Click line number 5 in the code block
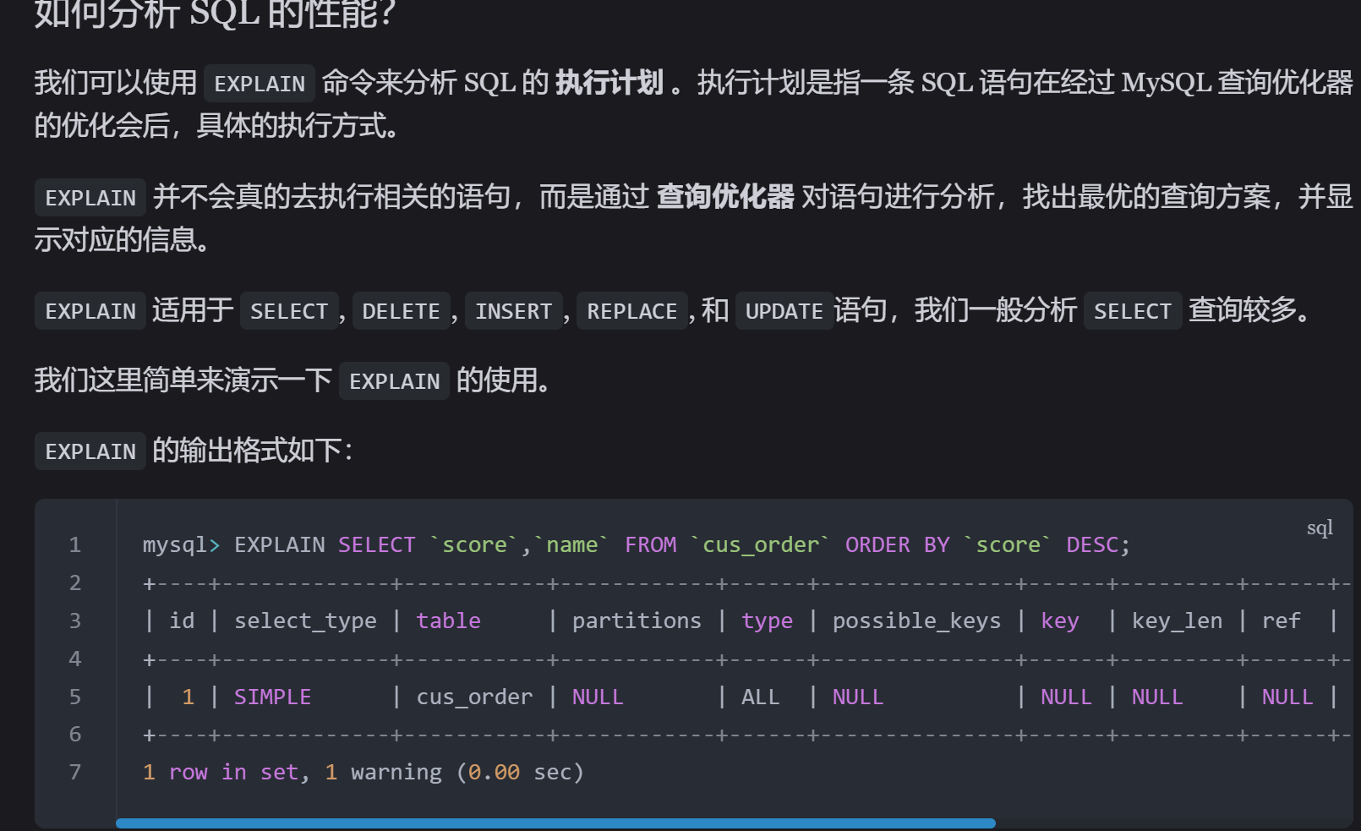Viewport: 1361px width, 831px height. point(74,697)
